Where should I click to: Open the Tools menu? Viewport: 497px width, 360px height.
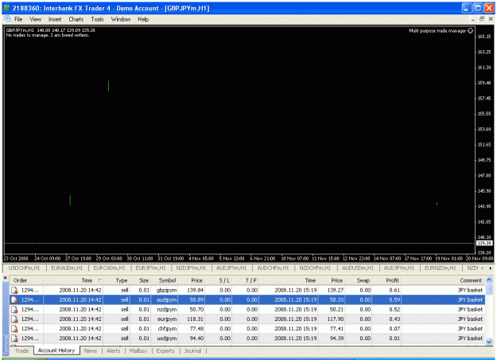click(97, 19)
